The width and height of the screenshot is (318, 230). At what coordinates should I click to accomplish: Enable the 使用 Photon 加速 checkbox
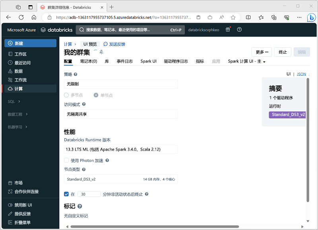pos(66,160)
